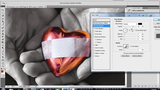Select the Eyedropper tool
Screen dimensions: 160x90
(3, 24)
